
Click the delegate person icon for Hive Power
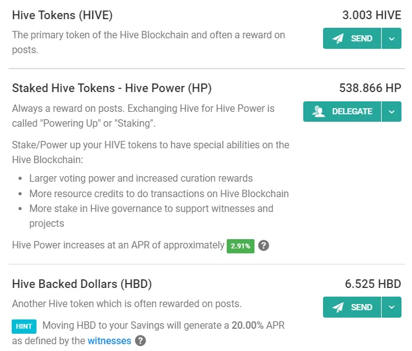(x=319, y=111)
